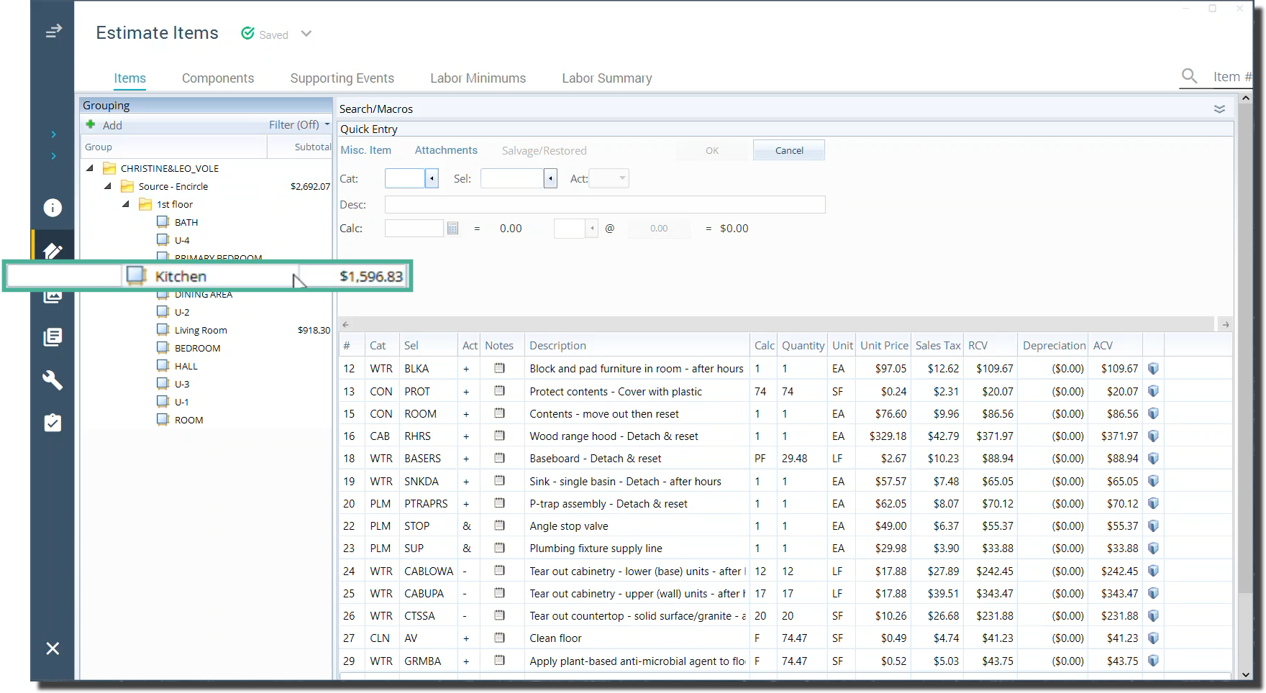Collapse the CHRISTINE&LEO_VOLE tree node
The height and width of the screenshot is (693, 1266).
point(90,167)
